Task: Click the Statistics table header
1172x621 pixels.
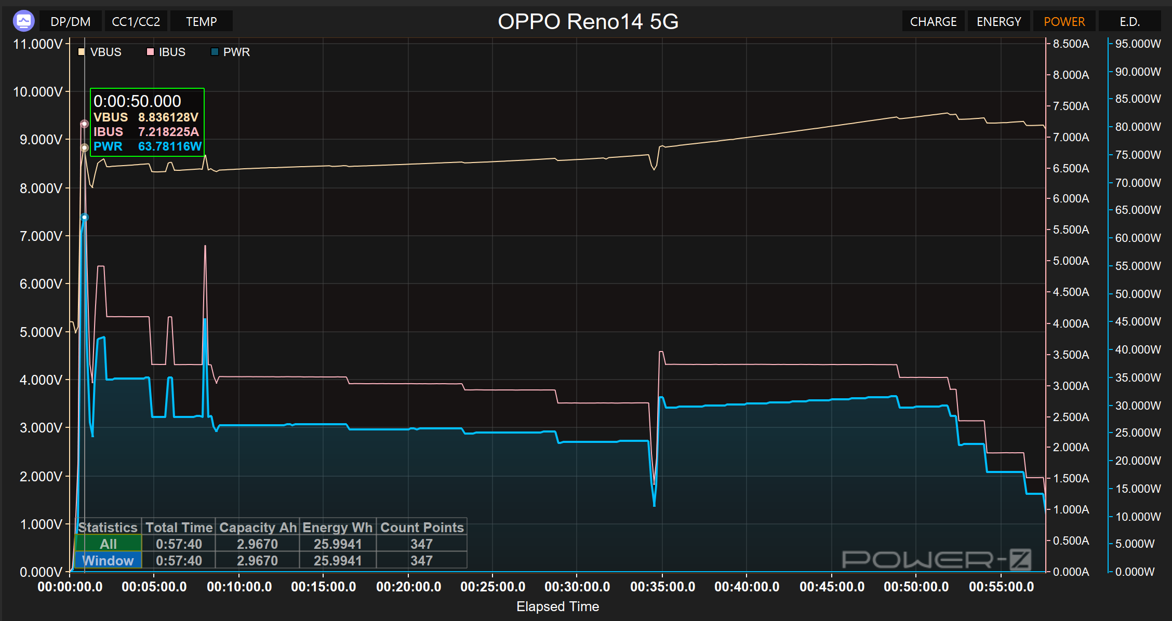Action: [x=108, y=527]
